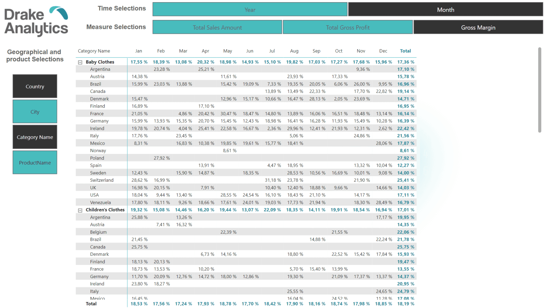Select the grand Total row

coord(91,304)
